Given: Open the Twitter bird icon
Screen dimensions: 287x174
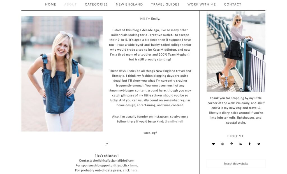Looking at the screenshot, I should pyautogui.click(x=259, y=144).
